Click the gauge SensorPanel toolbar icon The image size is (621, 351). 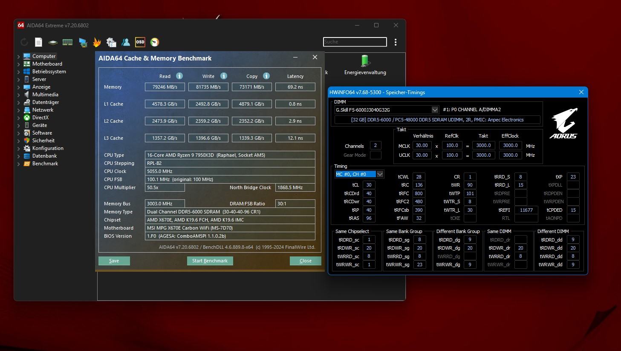pos(155,42)
